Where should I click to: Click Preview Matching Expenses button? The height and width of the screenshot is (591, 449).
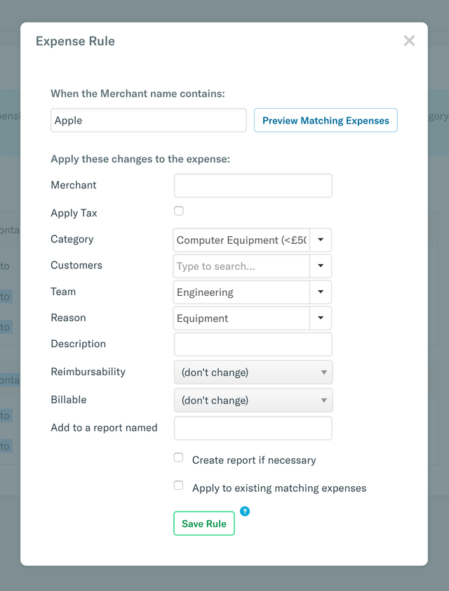(326, 120)
